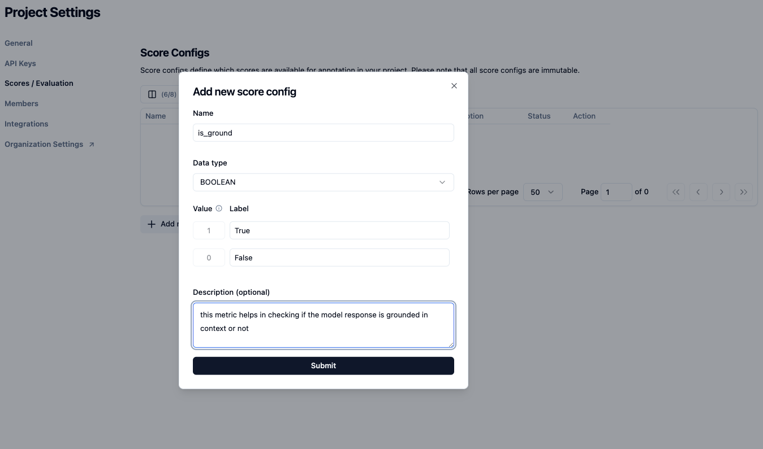Click the external link arrow beside Organization Settings
Screen dimensions: 763x449
92,145
